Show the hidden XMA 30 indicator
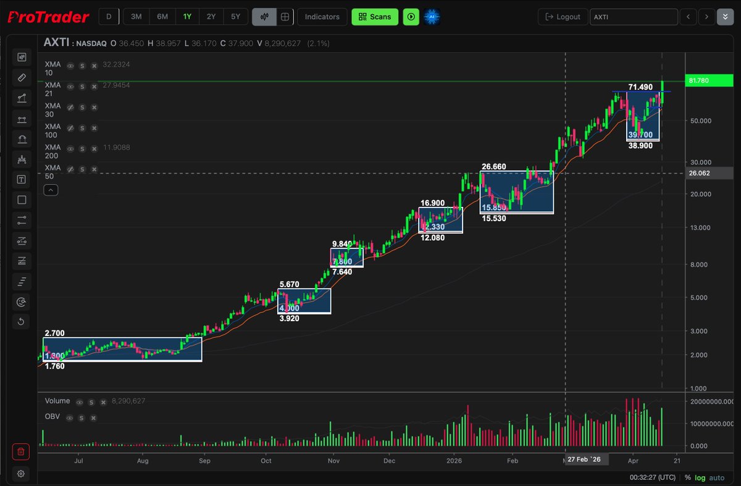This screenshot has height=486, width=741. [x=70, y=106]
